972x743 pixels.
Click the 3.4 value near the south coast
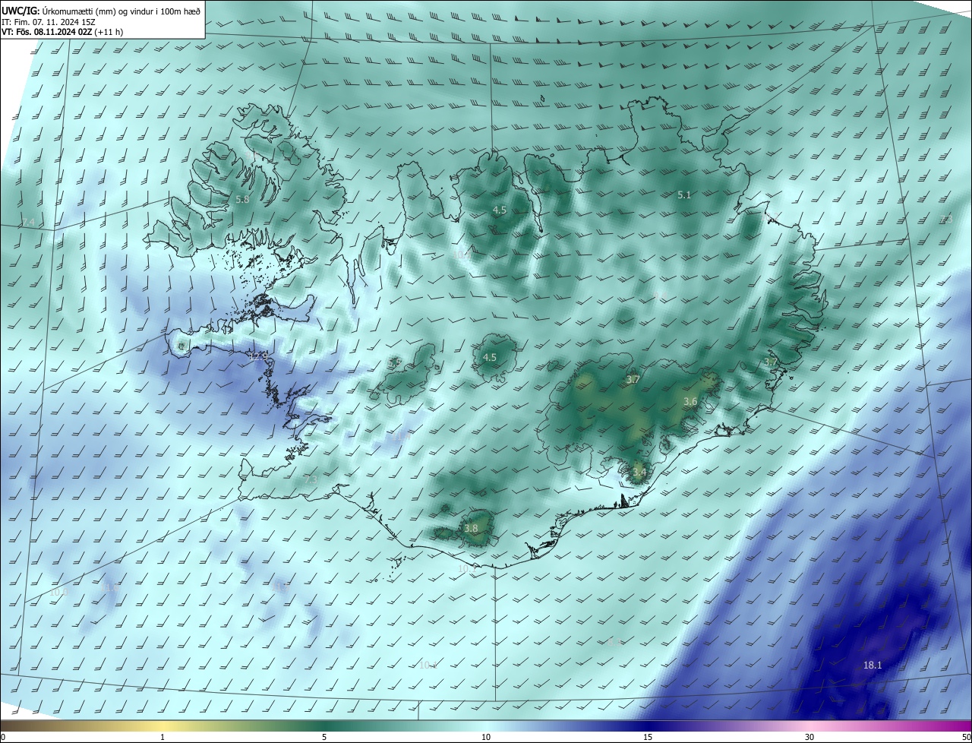(639, 472)
